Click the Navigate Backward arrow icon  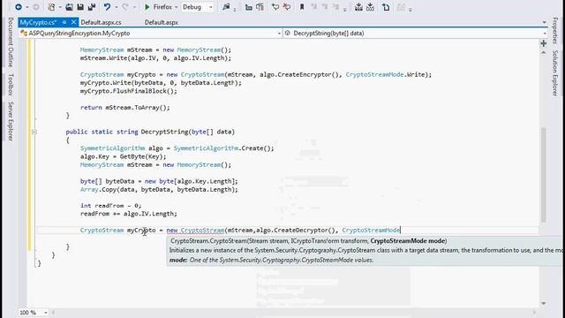pos(18,7)
